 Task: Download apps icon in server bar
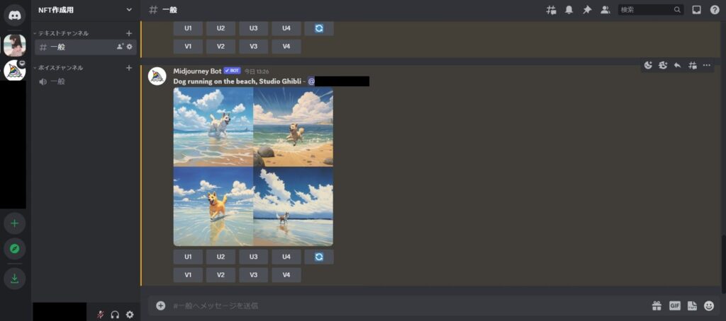click(14, 279)
